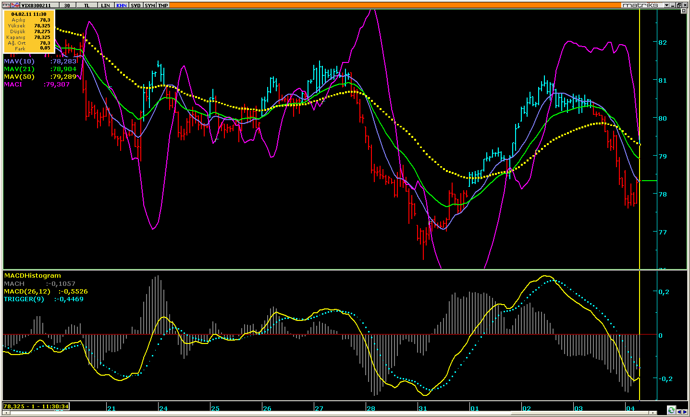Click the TL currency button
690x417 pixels.
point(86,5)
